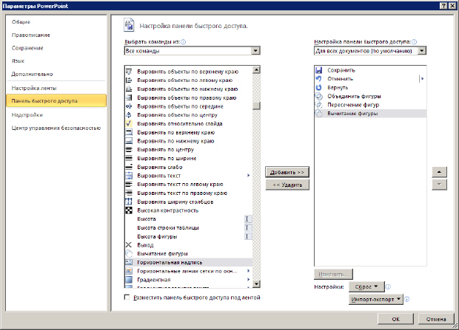
Task: Click the Отмена button
Action: tap(436, 319)
